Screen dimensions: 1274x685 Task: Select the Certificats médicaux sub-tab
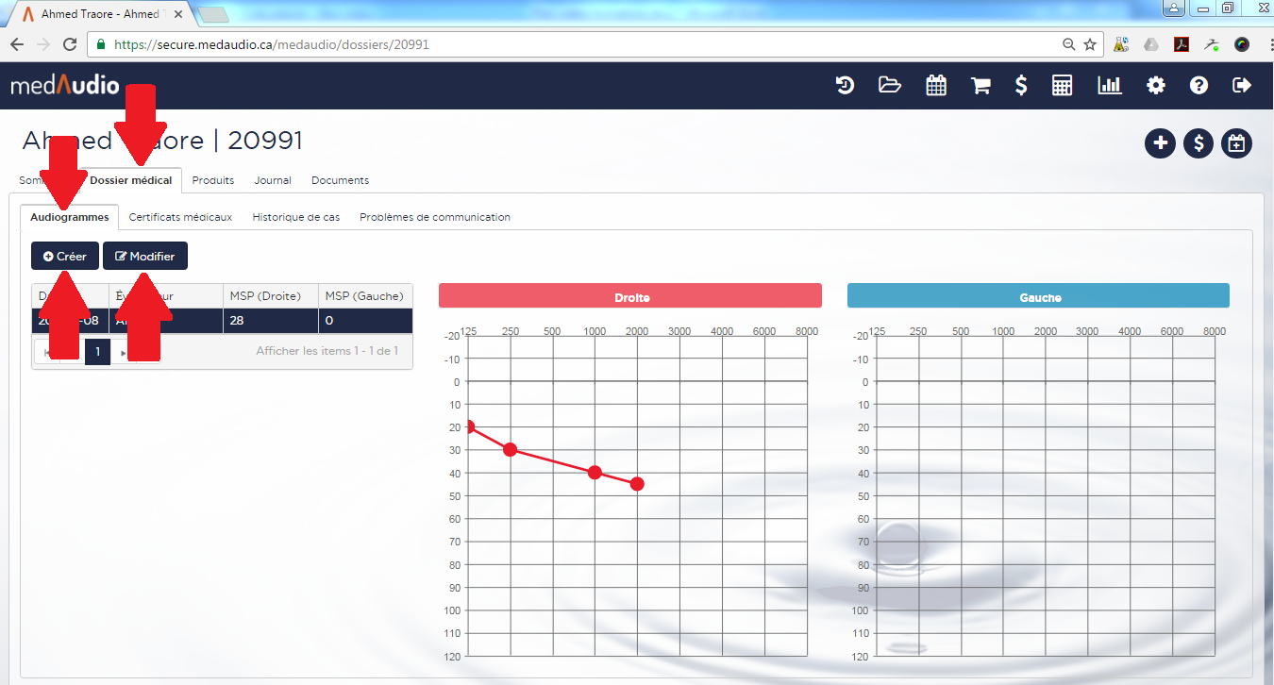point(180,217)
